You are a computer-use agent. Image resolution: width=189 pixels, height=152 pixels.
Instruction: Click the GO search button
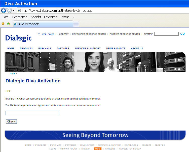click(x=182, y=34)
